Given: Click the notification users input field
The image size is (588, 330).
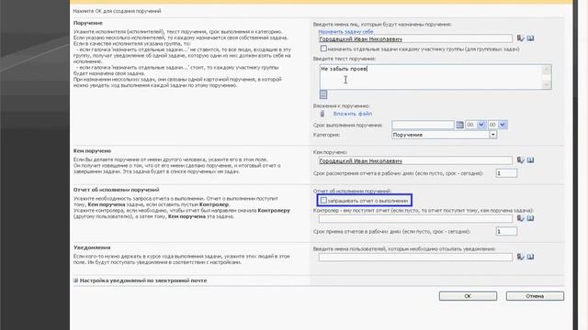Looking at the screenshot, I should click(415, 257).
